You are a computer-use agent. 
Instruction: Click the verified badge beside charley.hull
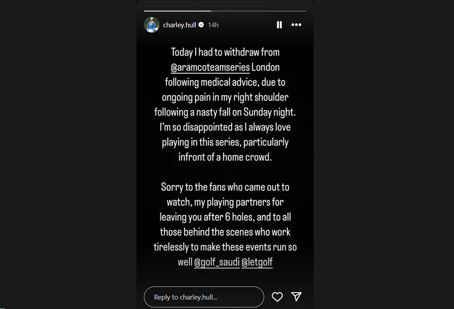click(201, 25)
